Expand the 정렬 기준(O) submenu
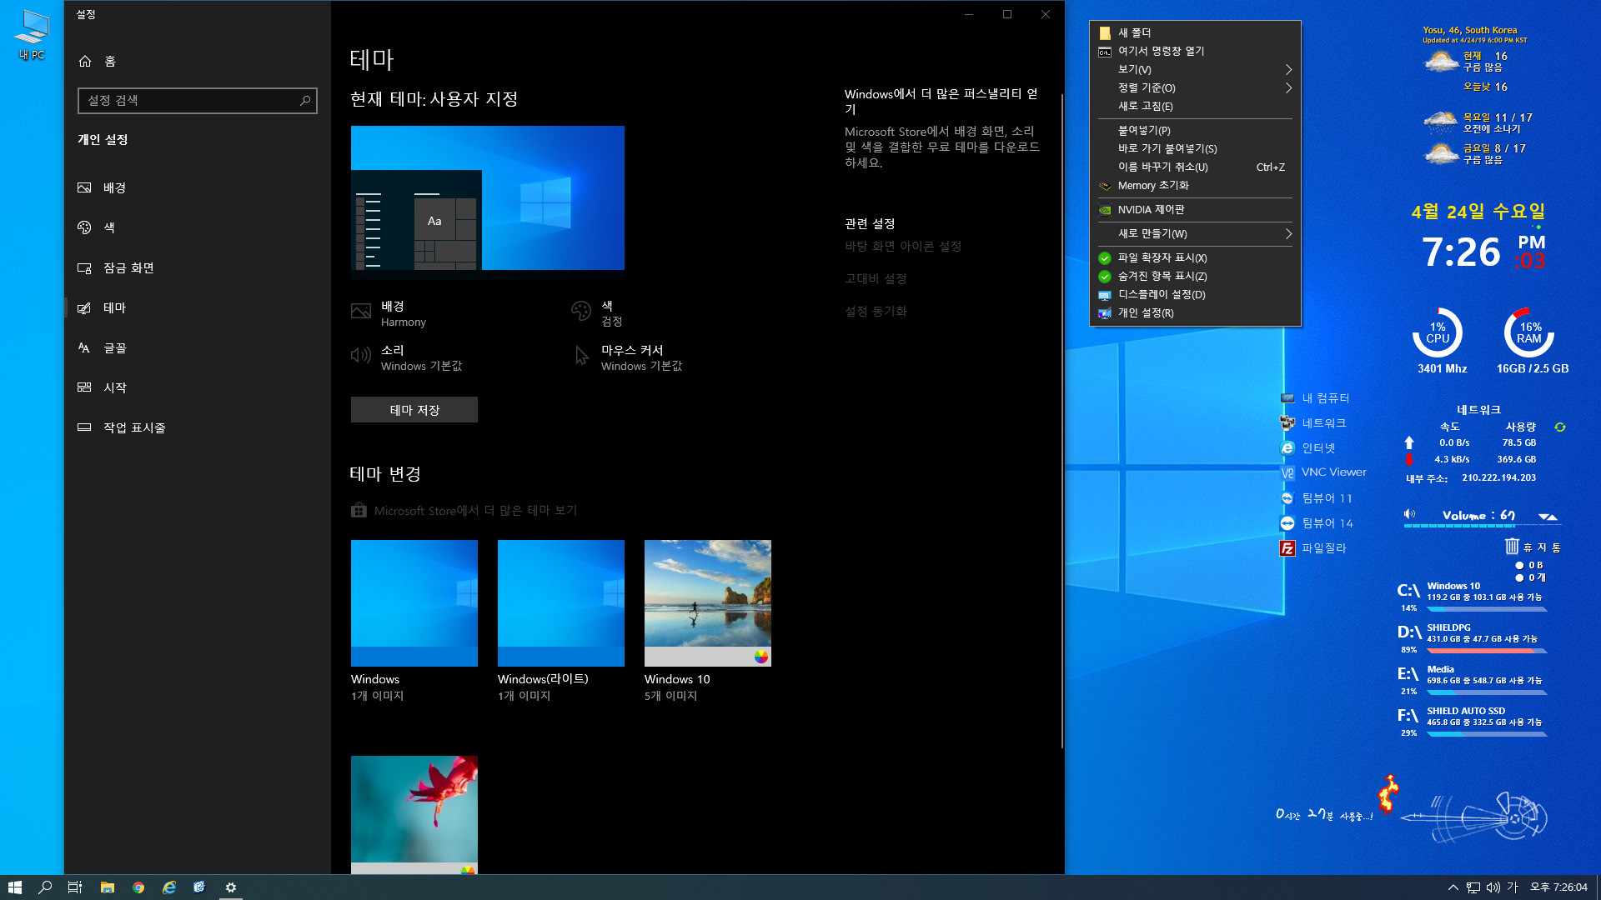1601x900 pixels. [x=1195, y=88]
